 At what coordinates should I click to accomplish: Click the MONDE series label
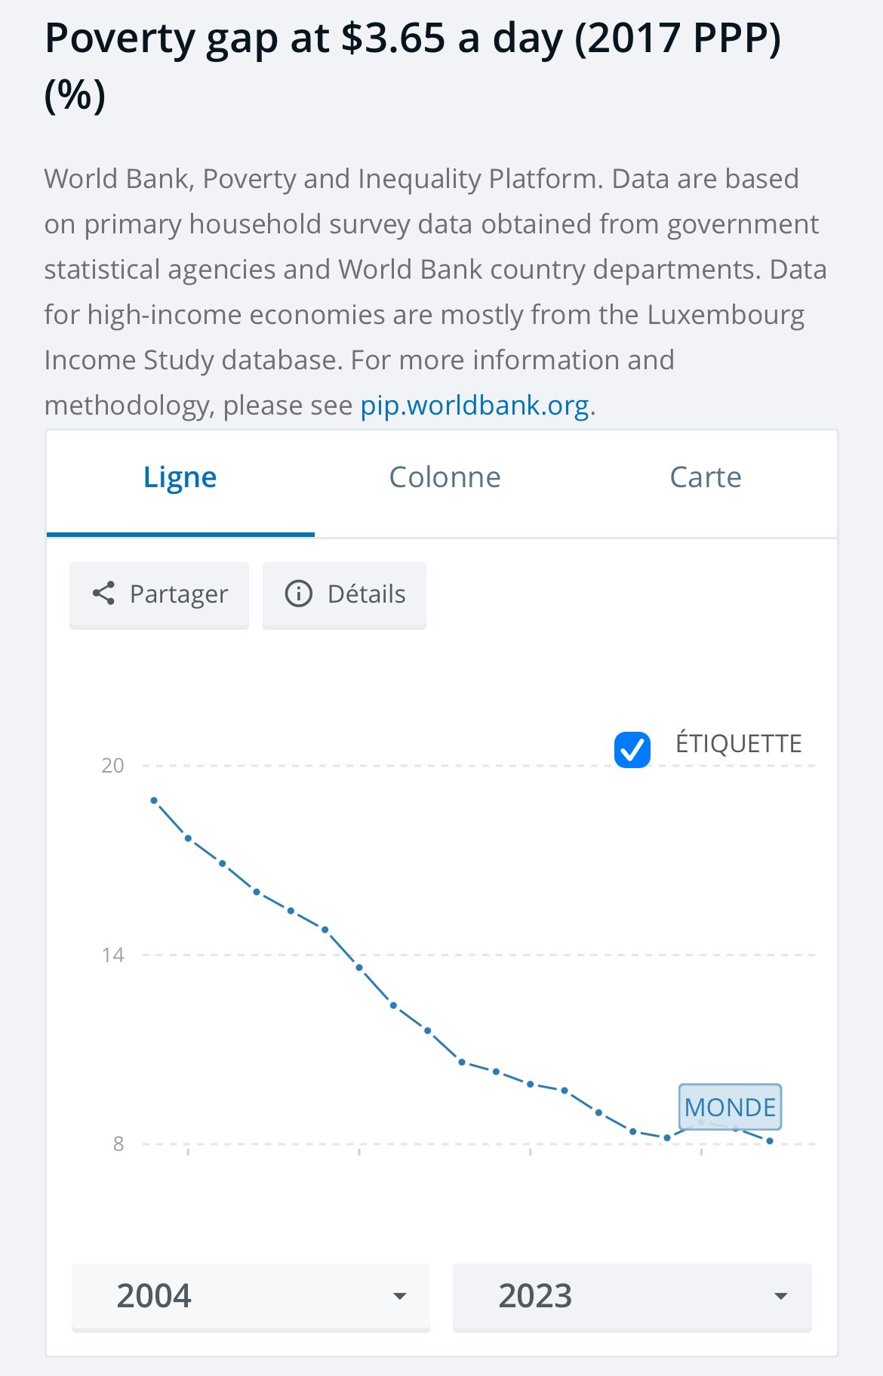coord(730,1107)
